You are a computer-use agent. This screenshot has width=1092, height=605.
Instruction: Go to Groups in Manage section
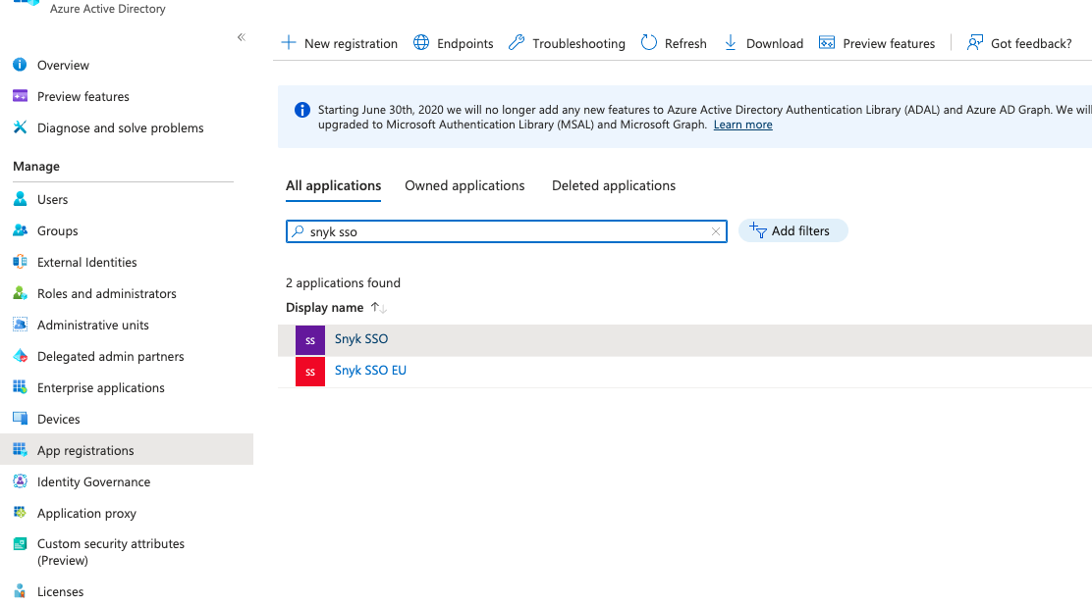[57, 230]
